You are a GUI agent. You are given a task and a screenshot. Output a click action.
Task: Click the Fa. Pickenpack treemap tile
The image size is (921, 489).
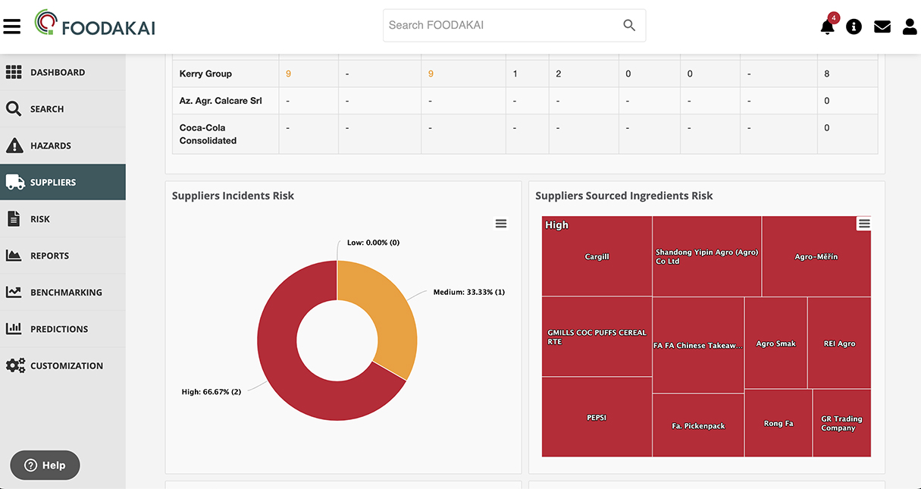pos(698,425)
